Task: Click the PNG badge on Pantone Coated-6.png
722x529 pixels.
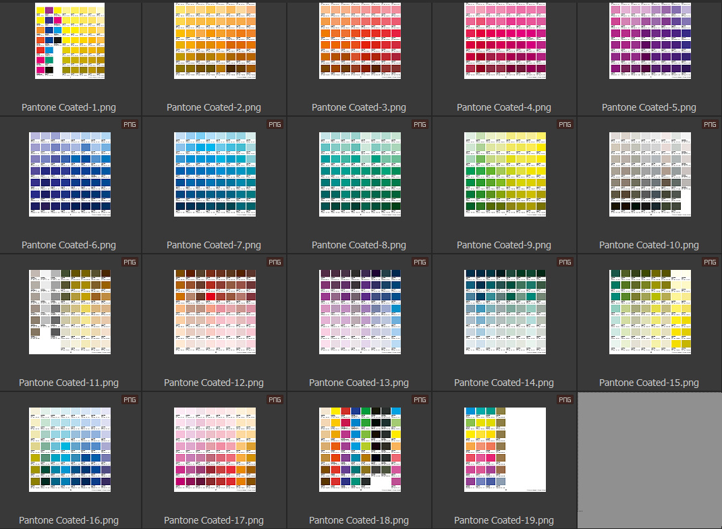Action: click(x=130, y=124)
